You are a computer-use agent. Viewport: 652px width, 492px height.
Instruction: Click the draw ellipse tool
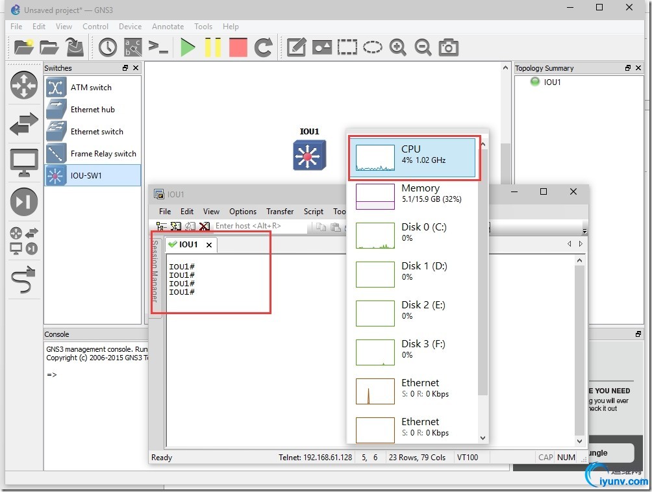(x=372, y=47)
